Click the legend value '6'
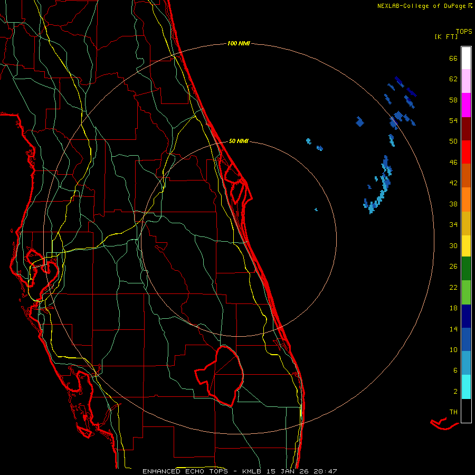Viewport: 475px width, 475px height. pos(455,370)
